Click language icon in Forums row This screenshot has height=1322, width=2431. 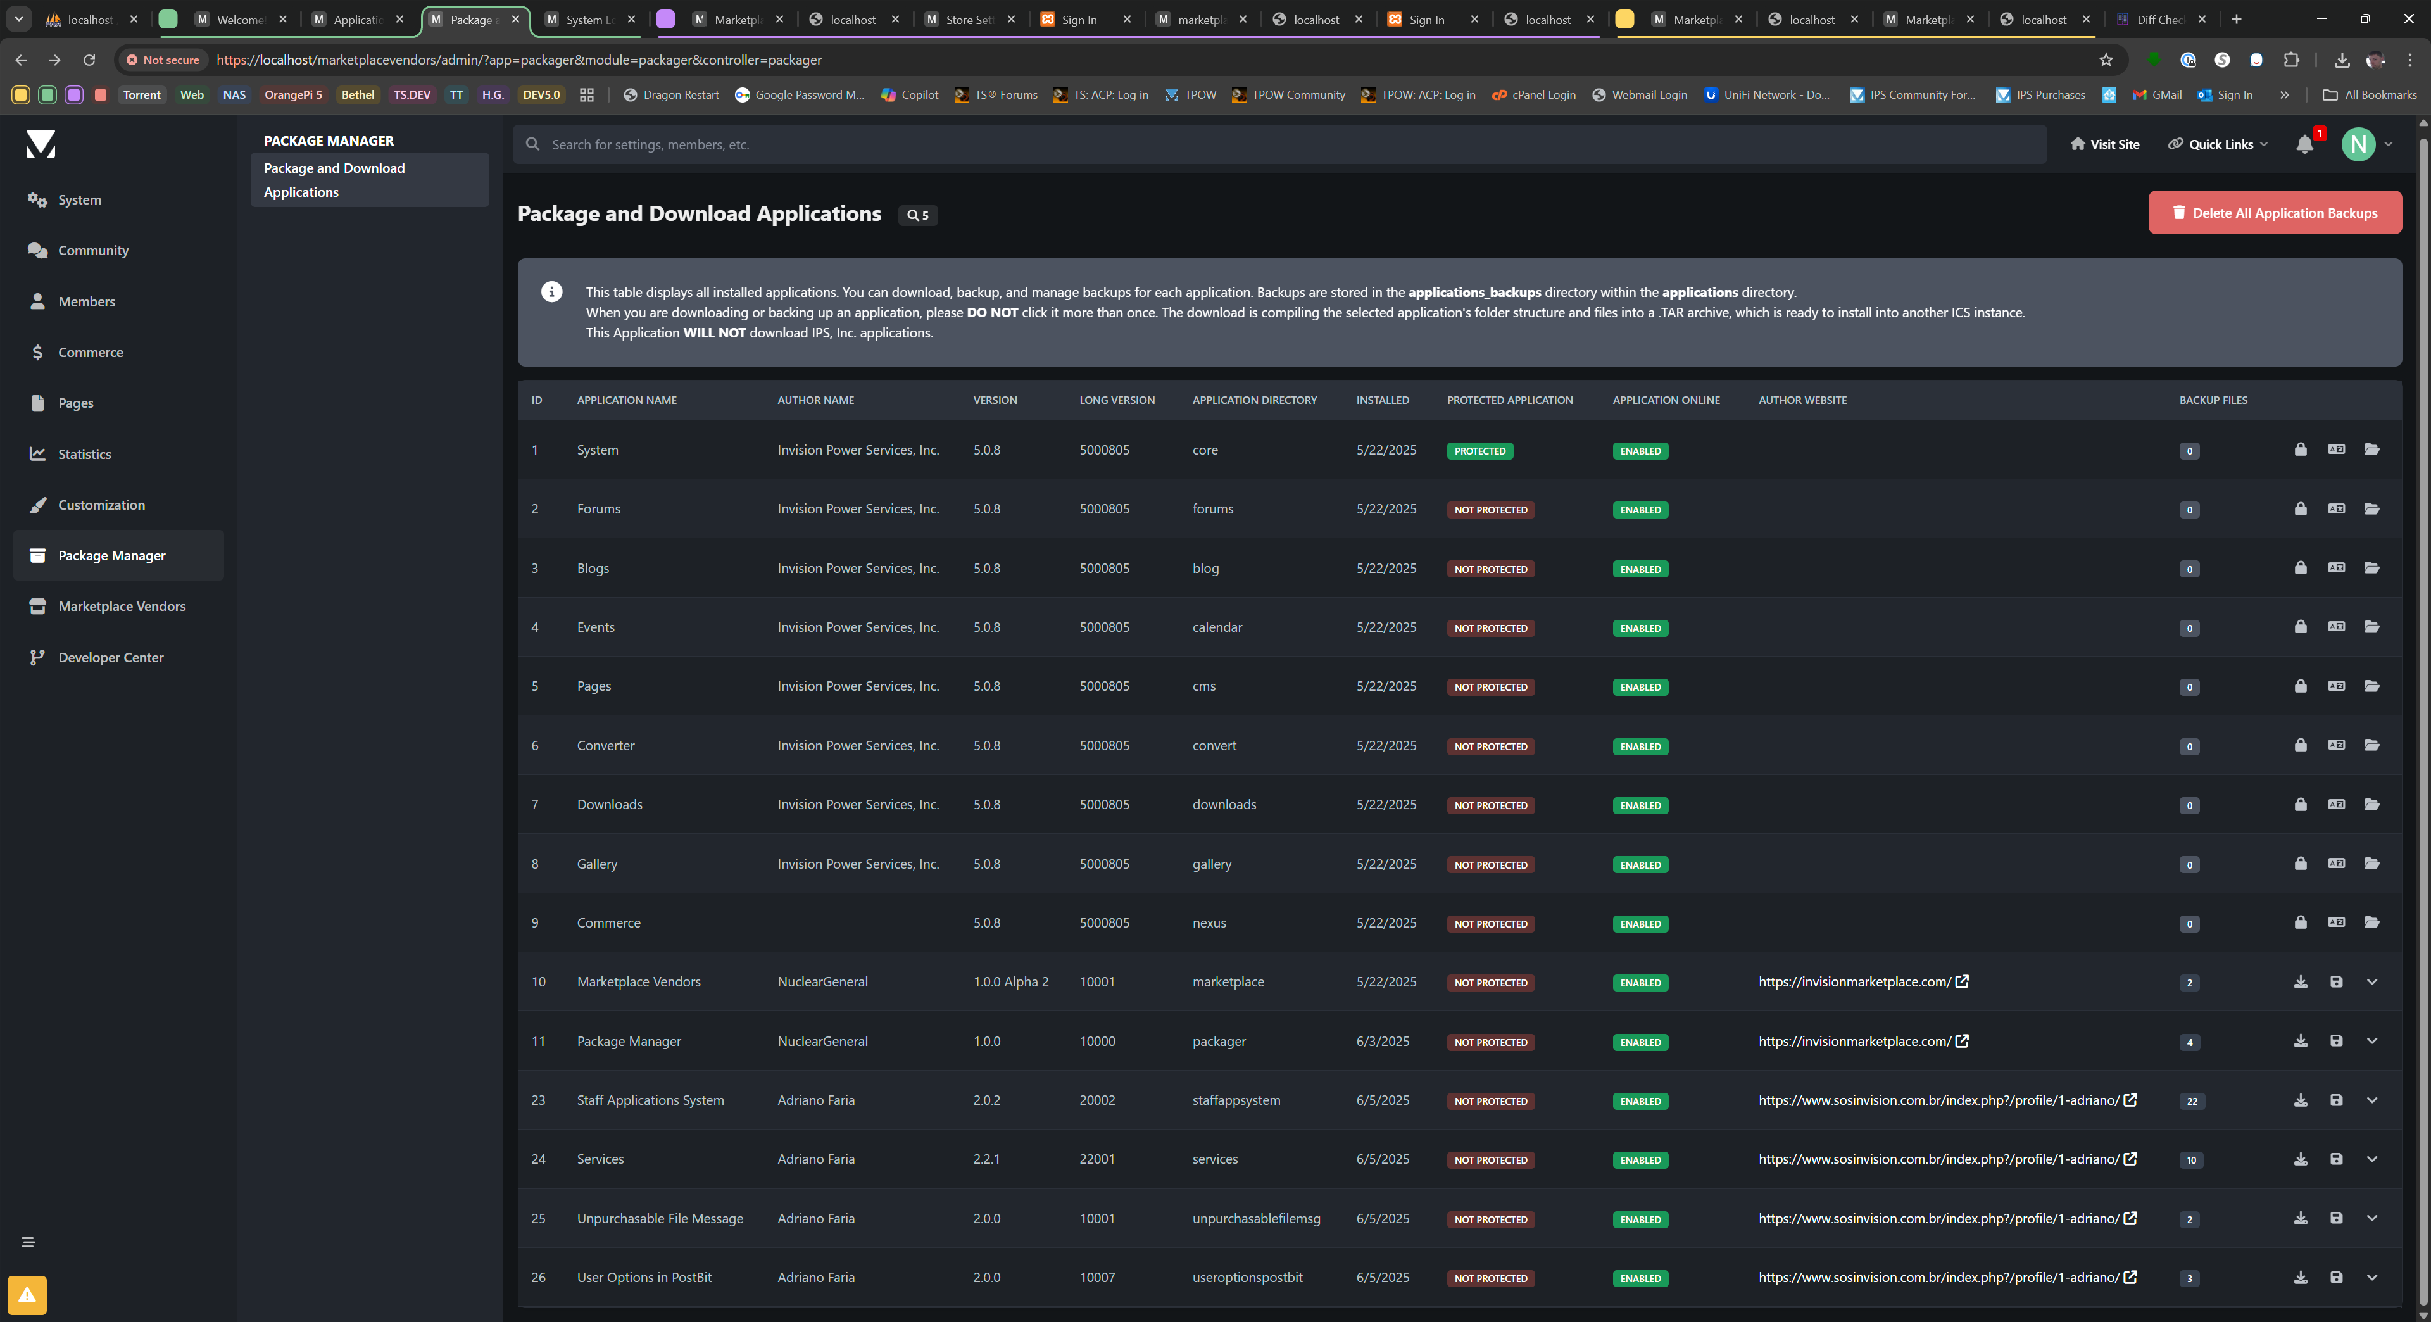[2337, 508]
